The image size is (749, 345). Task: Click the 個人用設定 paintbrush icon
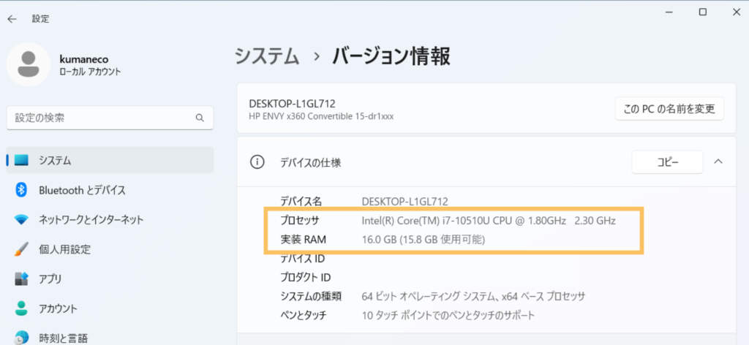pos(21,249)
